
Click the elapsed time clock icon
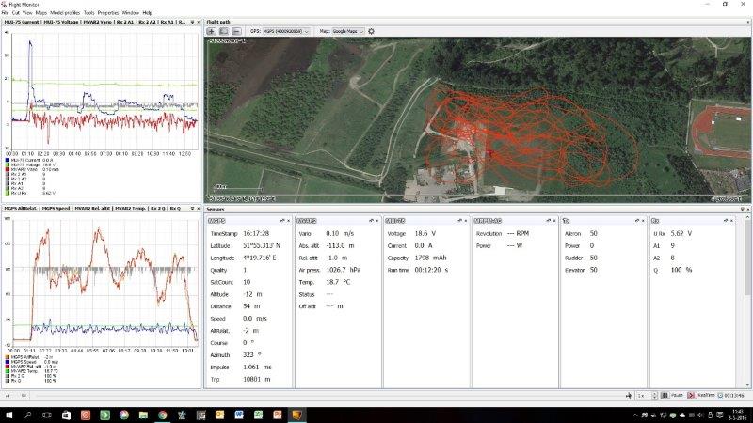(720, 396)
